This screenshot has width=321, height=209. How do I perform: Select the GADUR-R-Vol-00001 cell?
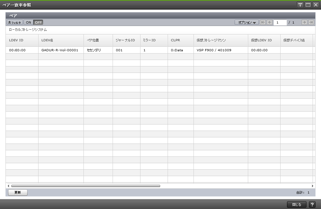[61, 50]
